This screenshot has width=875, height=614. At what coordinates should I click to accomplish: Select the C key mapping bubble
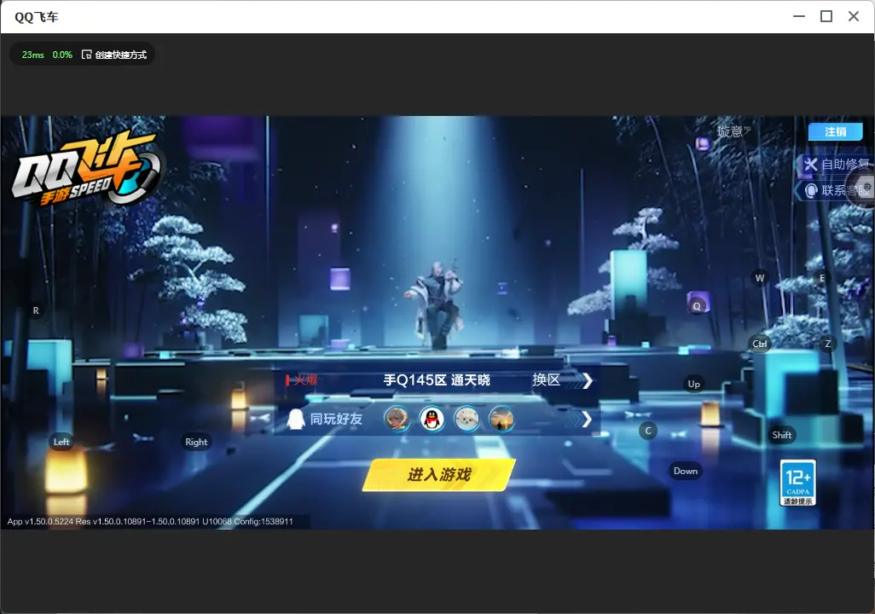(648, 431)
